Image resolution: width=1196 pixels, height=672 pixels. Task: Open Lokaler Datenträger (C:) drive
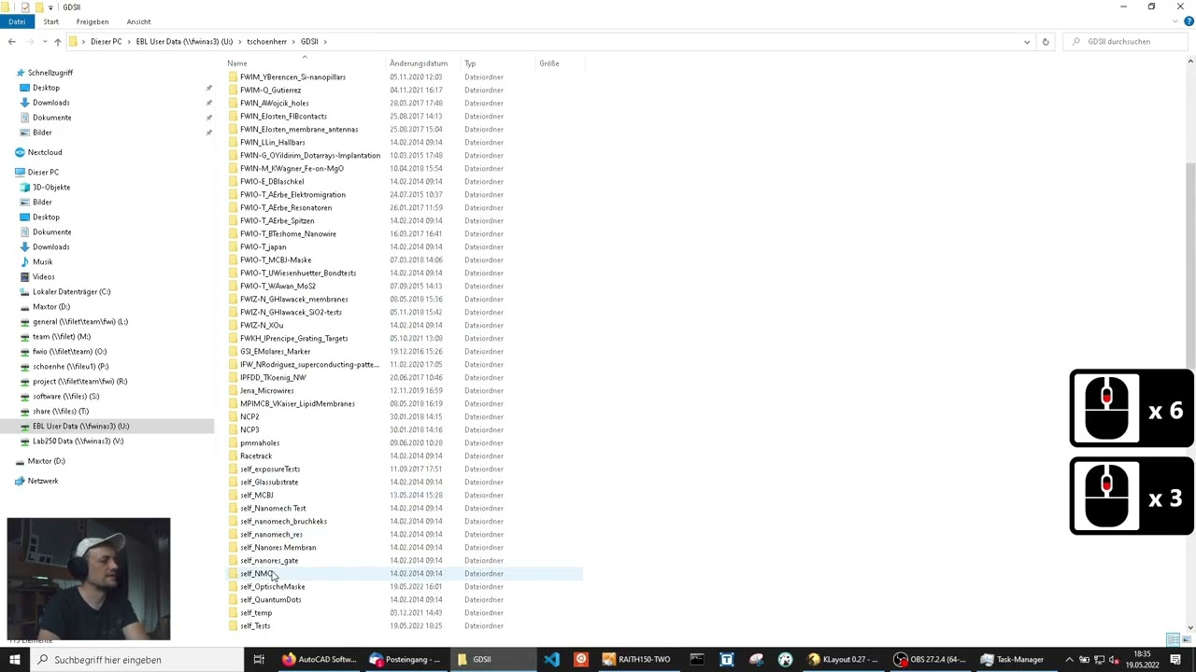[x=71, y=291]
